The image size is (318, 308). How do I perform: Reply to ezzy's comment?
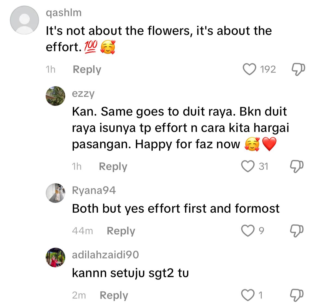[x=113, y=166]
